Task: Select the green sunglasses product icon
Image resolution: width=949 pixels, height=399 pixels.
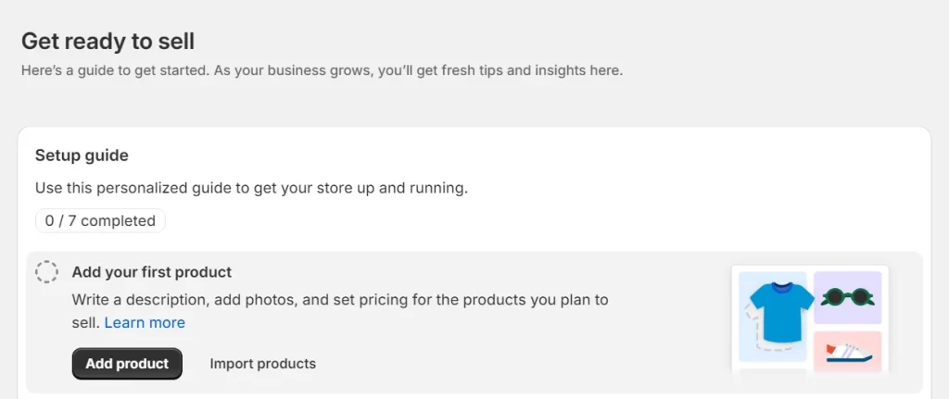Action: pos(847,297)
